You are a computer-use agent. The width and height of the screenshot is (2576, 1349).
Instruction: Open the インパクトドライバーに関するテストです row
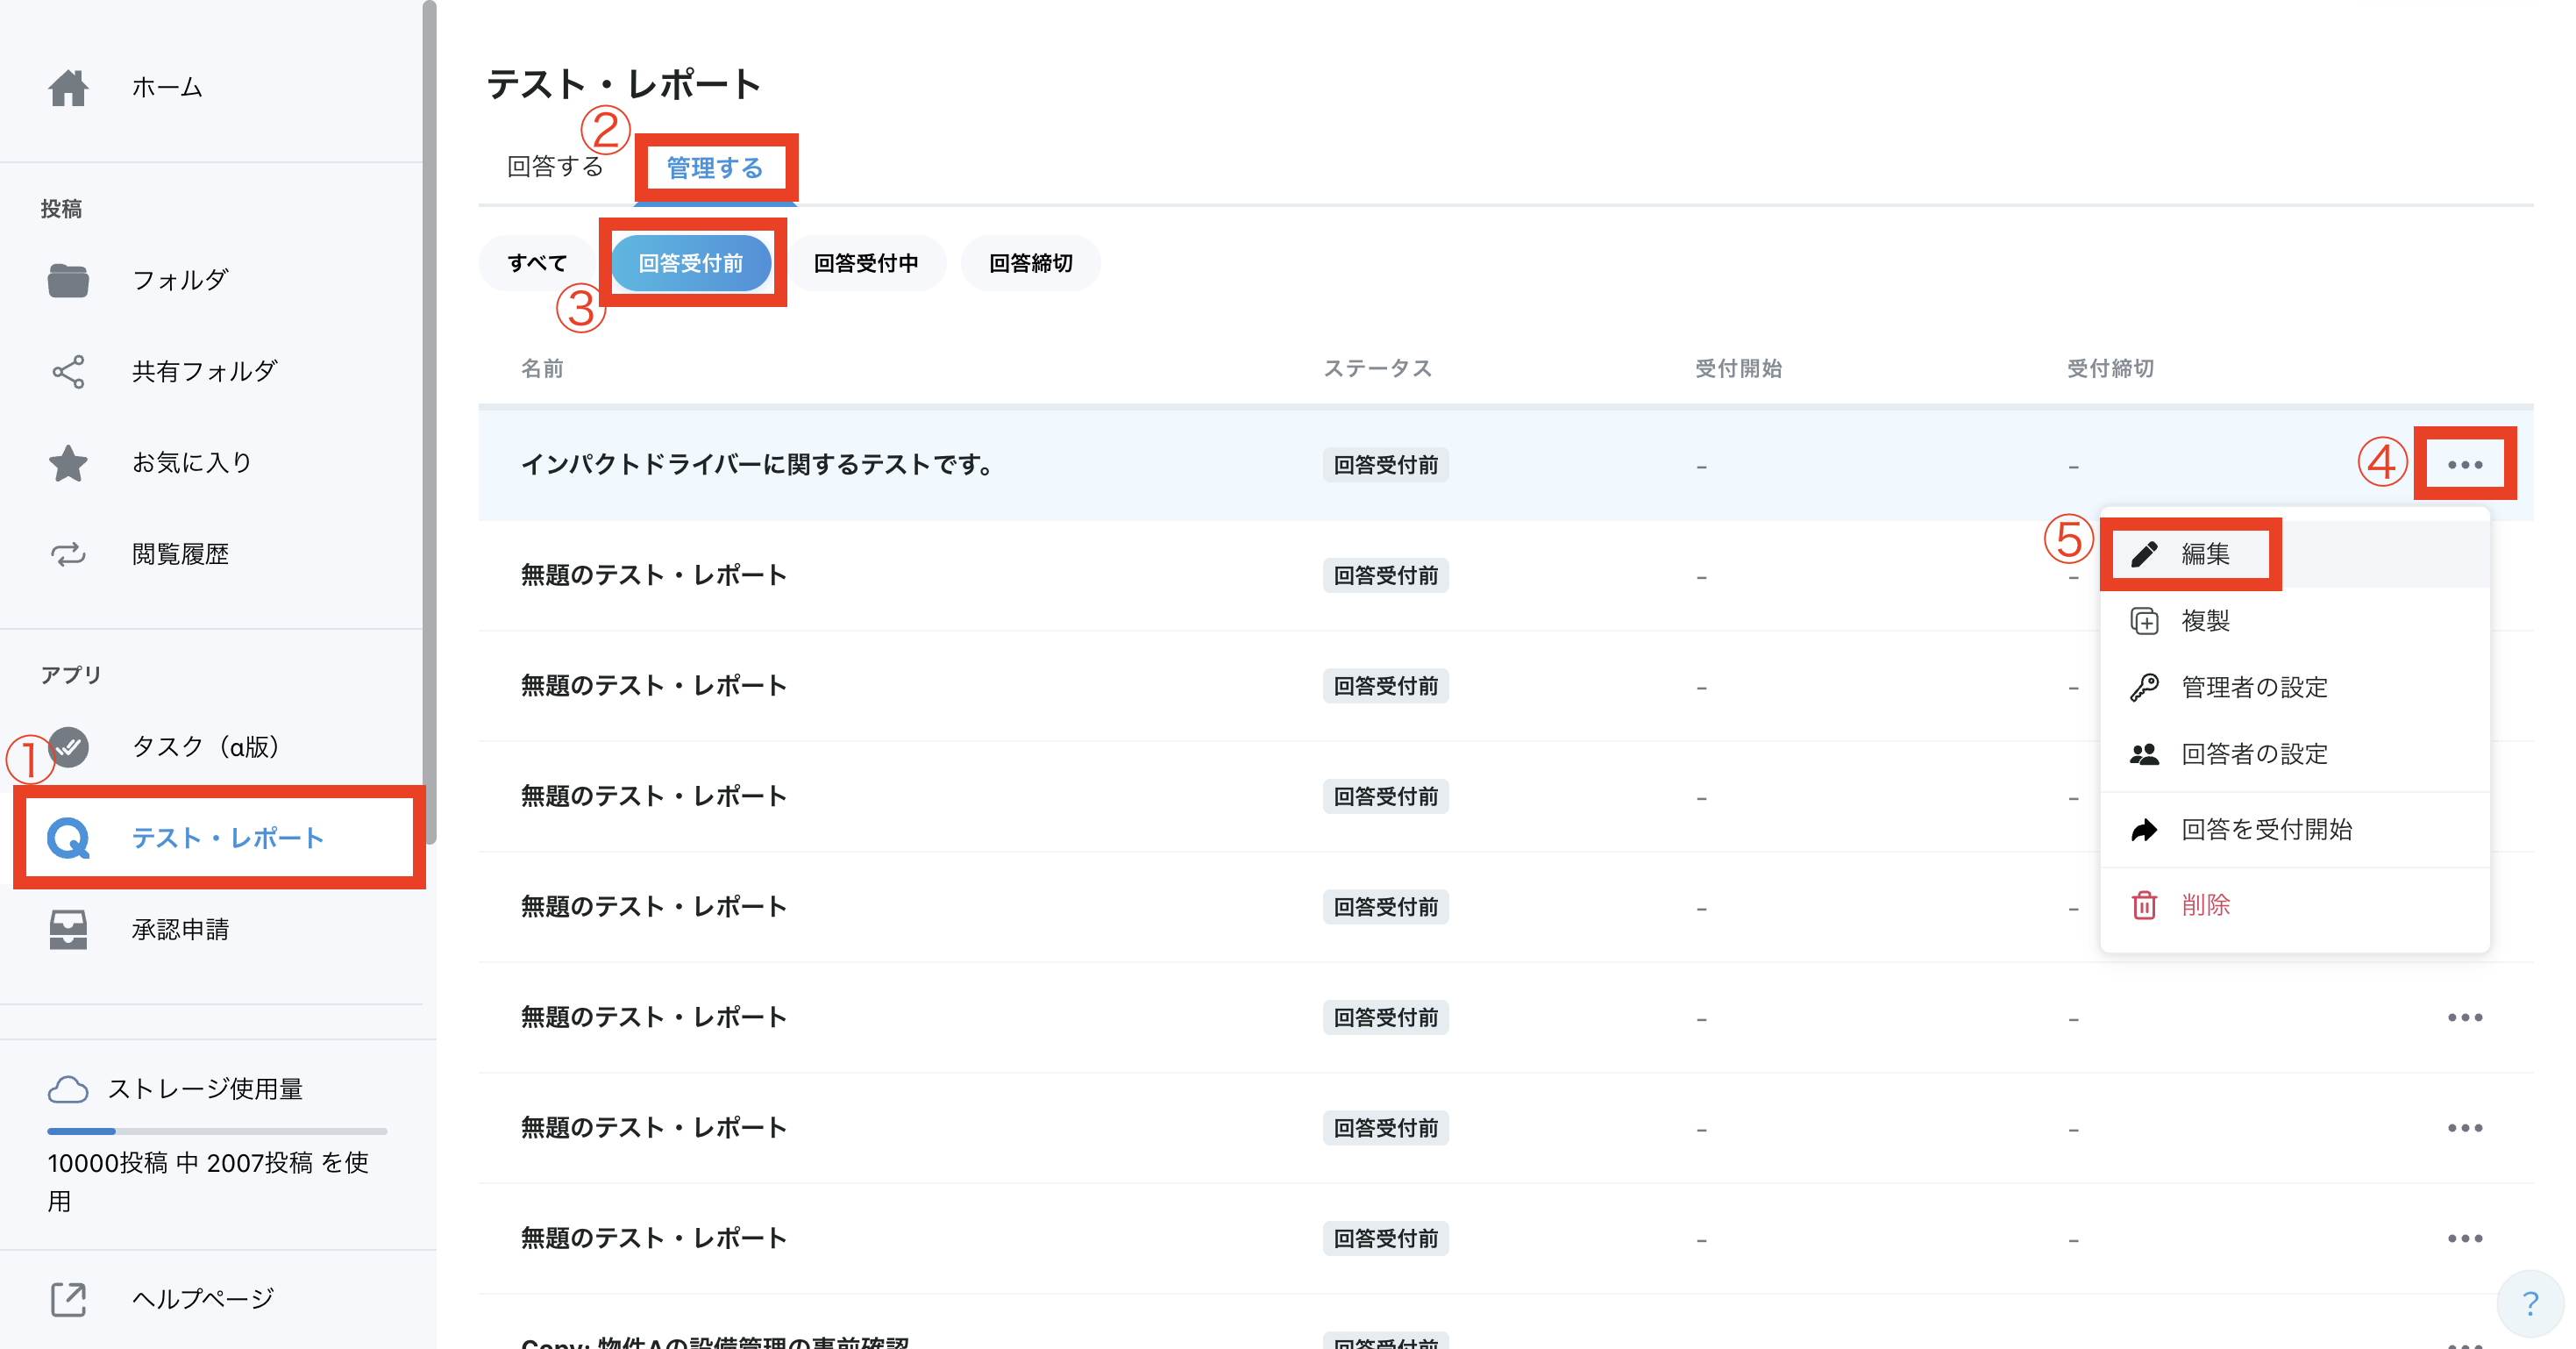(756, 464)
